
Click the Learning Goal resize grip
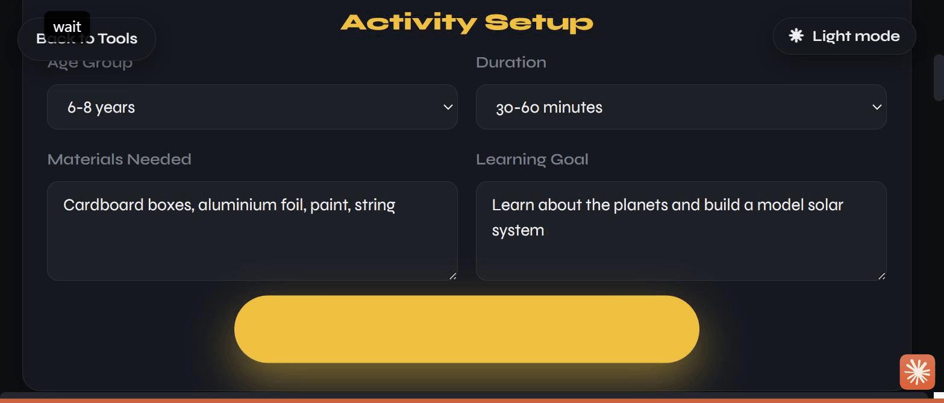(x=882, y=276)
